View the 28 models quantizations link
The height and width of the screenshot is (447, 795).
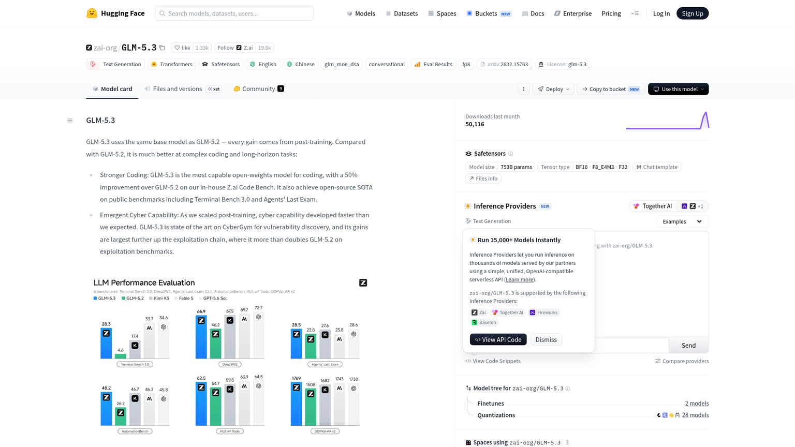[x=695, y=415]
